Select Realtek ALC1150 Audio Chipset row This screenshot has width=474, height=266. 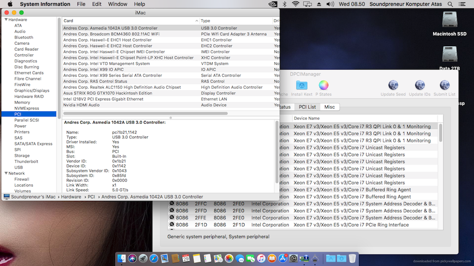tap(171, 87)
